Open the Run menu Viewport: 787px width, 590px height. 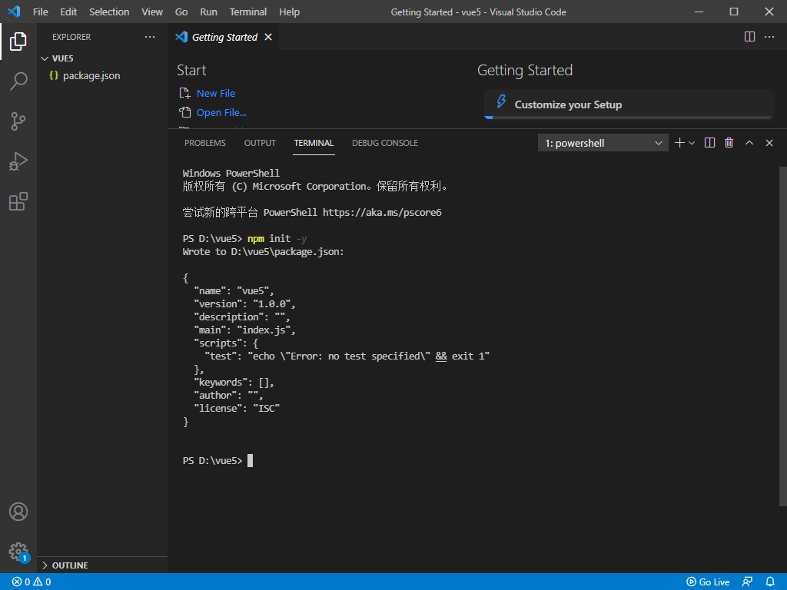coord(209,12)
